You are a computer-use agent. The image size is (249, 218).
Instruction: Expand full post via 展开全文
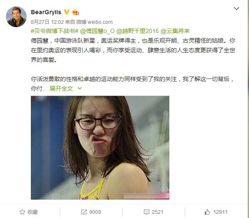click(61, 89)
